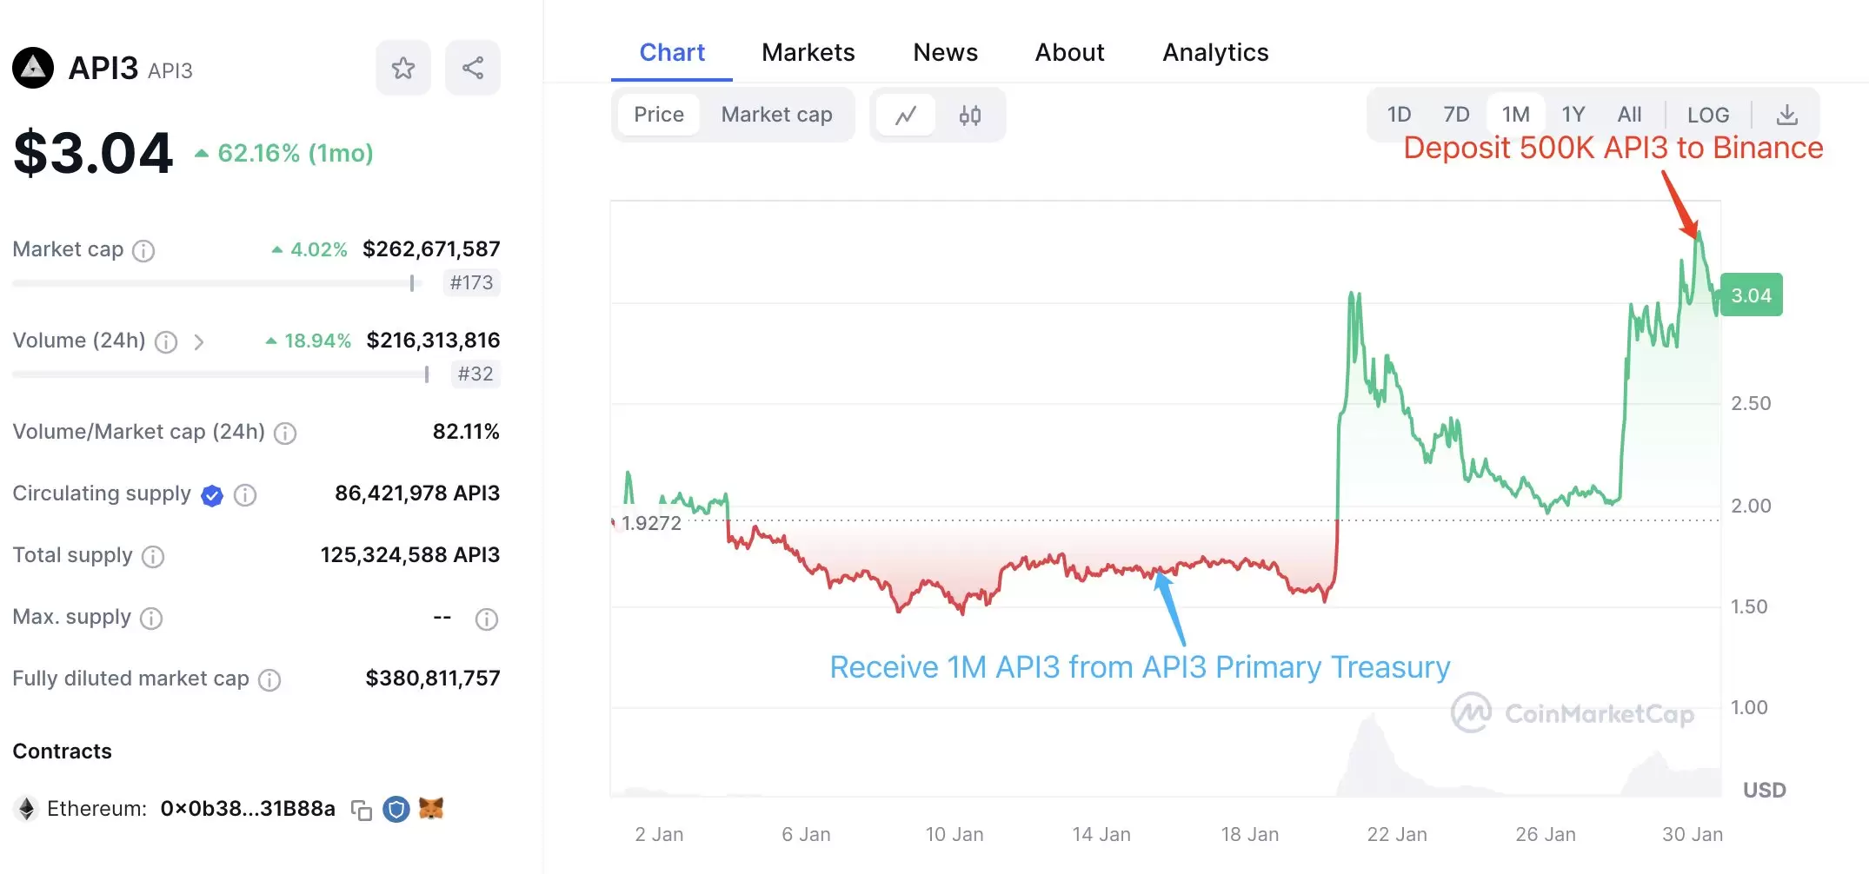Click the 3.04 current price label on chart

tap(1751, 295)
